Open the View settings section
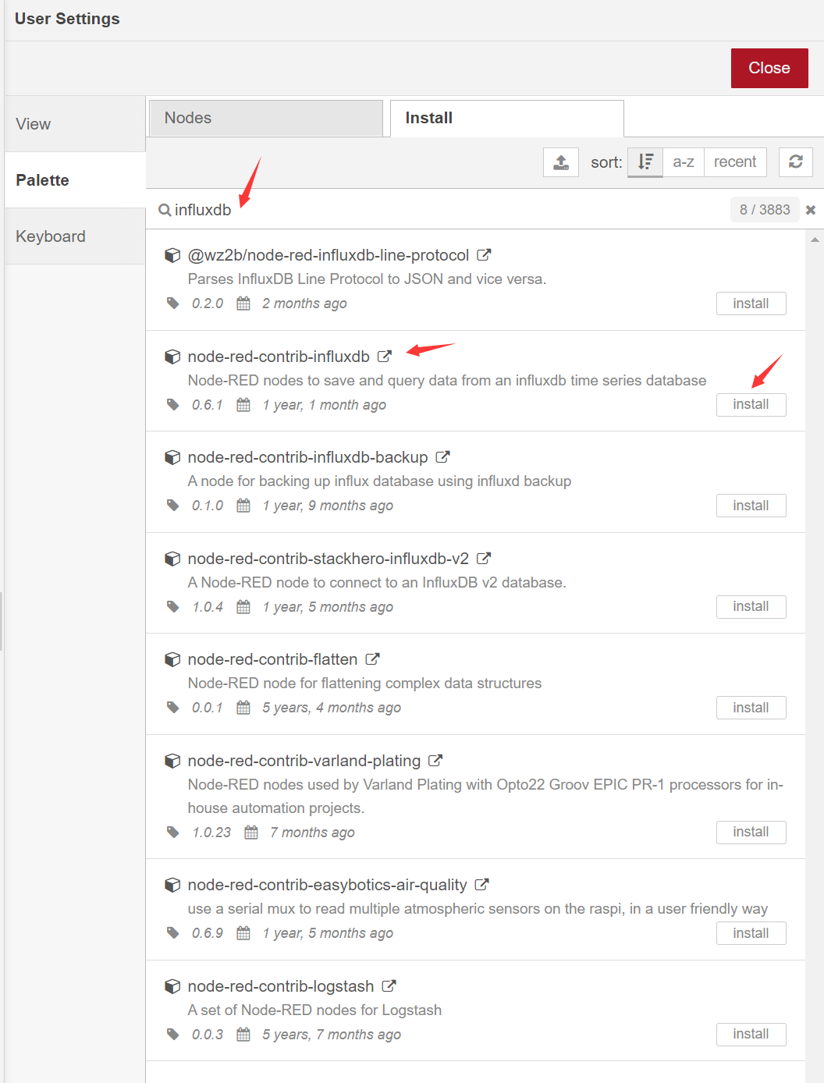 tap(75, 124)
